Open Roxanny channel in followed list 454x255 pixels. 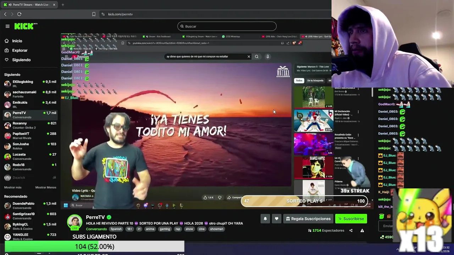pos(30,125)
